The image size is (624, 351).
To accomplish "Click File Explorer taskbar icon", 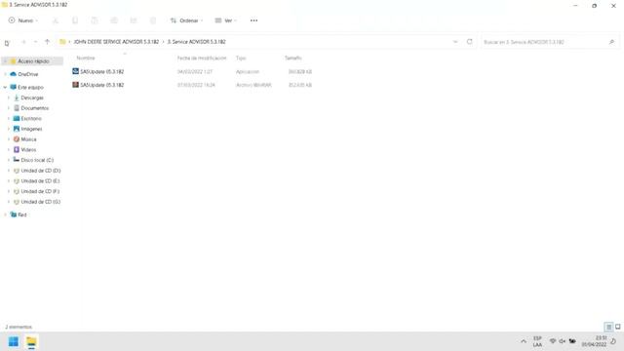I will pos(31,341).
